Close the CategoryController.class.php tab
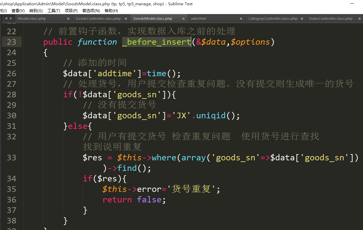Image resolution: width=363 pixels, height=230 pixels. (302, 19)
